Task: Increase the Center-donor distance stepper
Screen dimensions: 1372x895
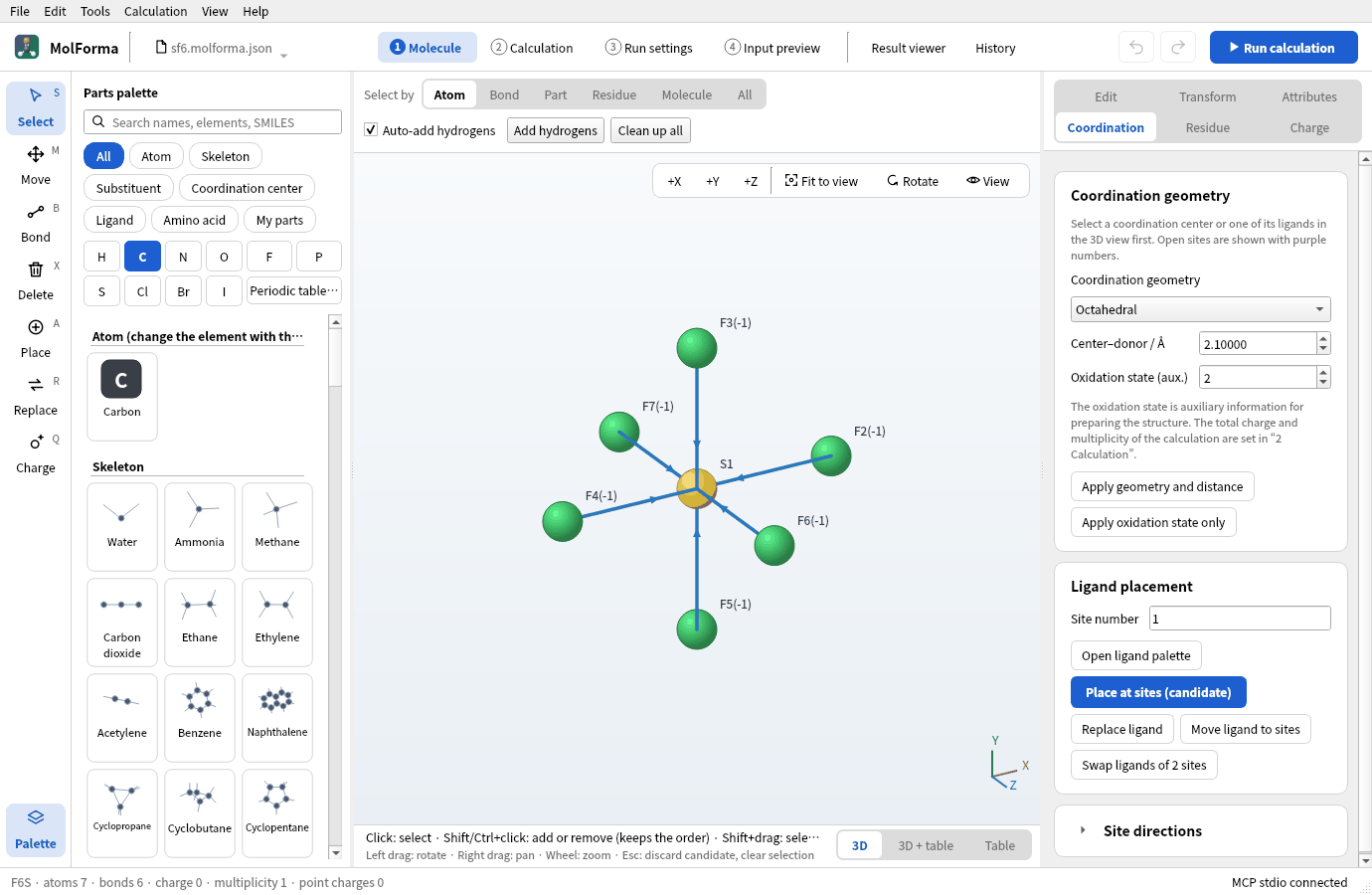Action: 1323,338
